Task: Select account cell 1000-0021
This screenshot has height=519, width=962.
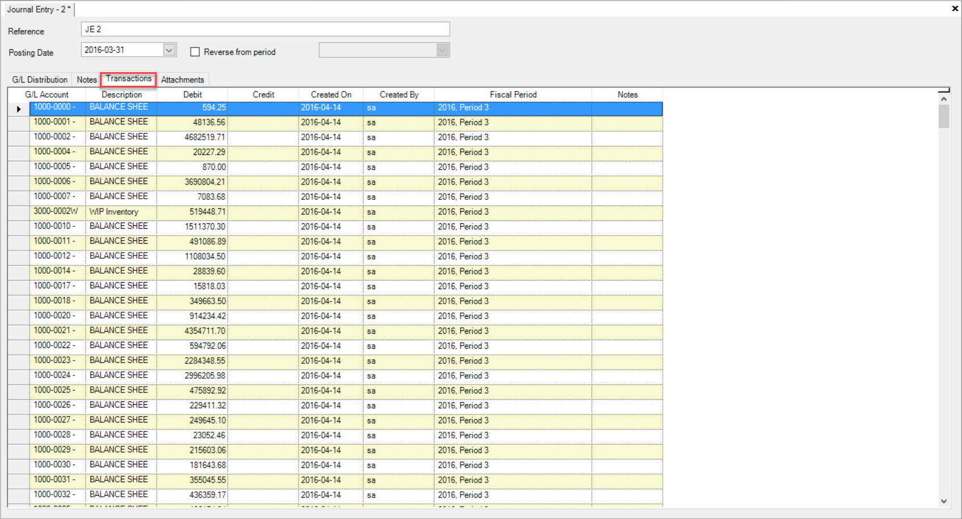Action: (58, 331)
